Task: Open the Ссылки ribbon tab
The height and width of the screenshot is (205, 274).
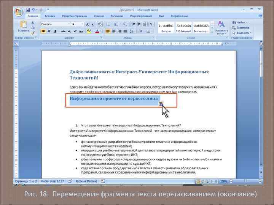Action: 99,16
